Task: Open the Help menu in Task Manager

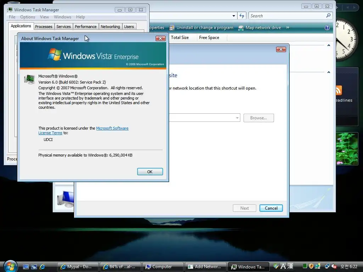Action: point(80,17)
